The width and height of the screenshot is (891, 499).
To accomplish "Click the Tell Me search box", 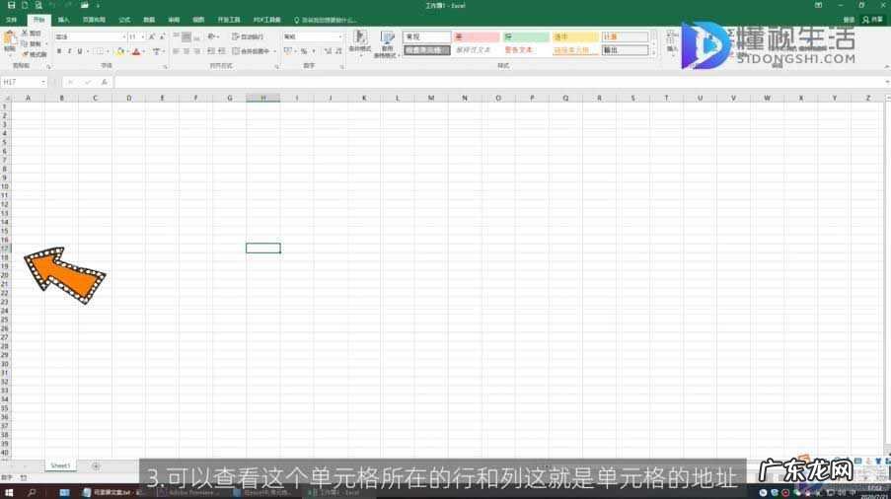I will (325, 20).
